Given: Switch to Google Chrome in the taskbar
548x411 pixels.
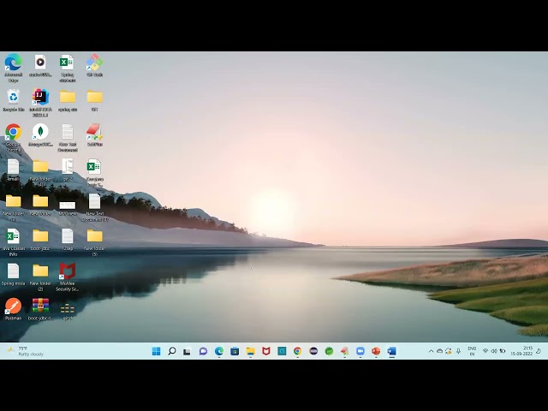Looking at the screenshot, I should click(x=297, y=351).
